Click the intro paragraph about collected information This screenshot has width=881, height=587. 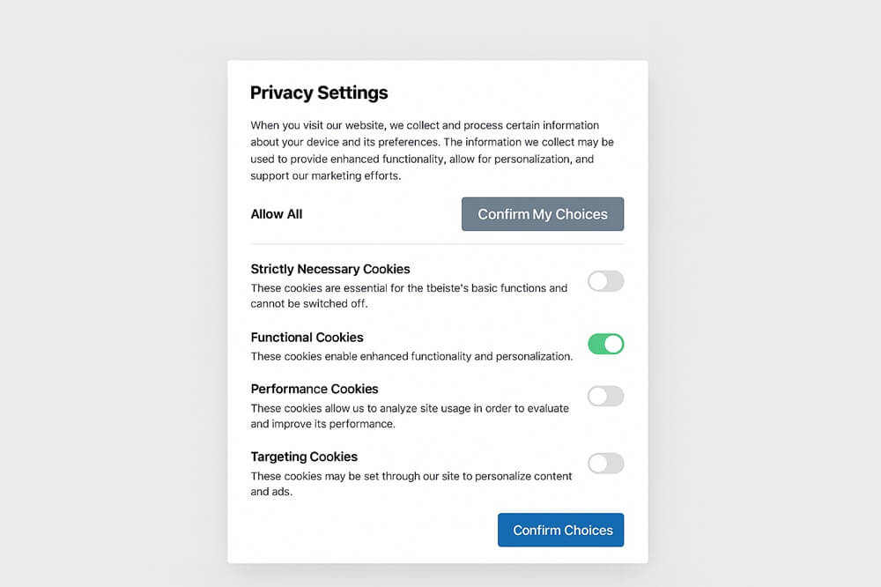tap(432, 151)
